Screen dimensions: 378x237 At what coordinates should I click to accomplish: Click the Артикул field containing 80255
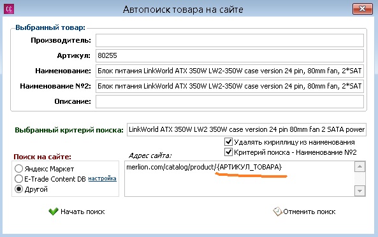pos(229,55)
